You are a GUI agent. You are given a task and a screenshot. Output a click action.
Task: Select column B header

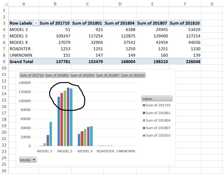tap(55, 3)
